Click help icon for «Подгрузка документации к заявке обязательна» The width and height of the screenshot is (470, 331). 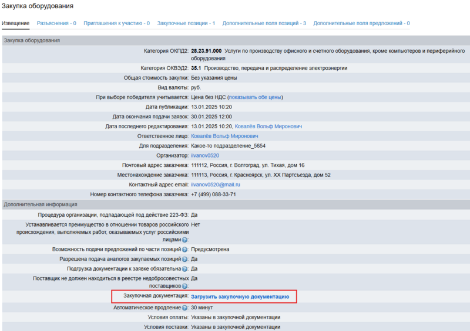184,269
